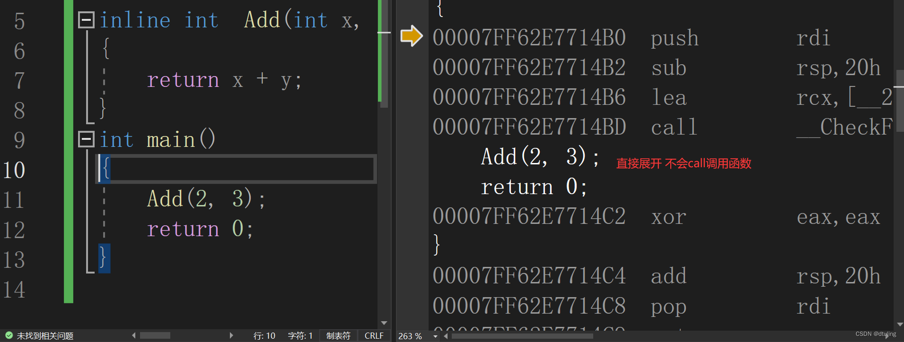
Task: Click the '行: 10' line indicator
Action: (264, 336)
